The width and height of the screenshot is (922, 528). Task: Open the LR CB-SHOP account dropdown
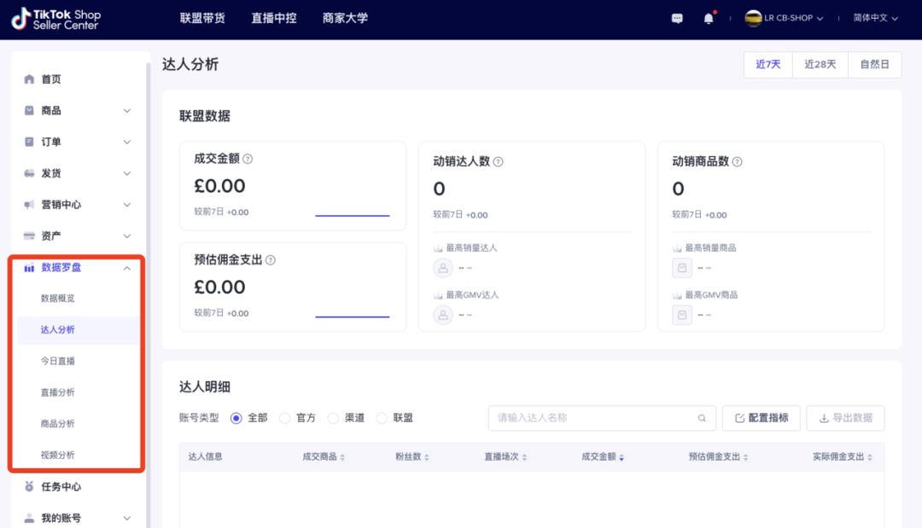coord(819,19)
